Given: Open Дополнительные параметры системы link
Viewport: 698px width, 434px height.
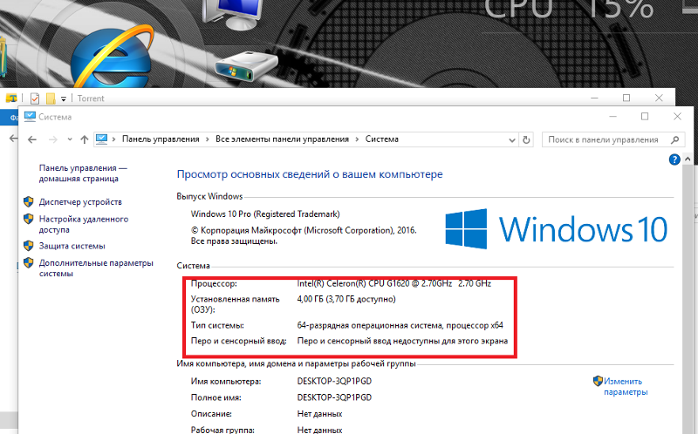Looking at the screenshot, I should (96, 268).
